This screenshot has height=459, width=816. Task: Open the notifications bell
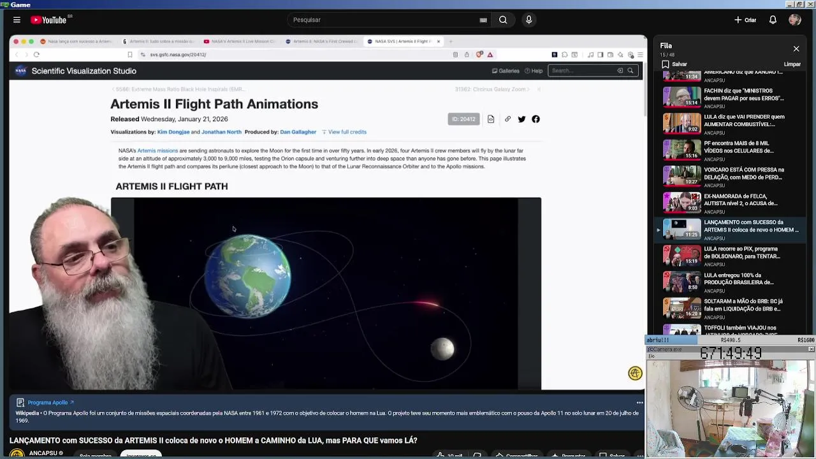coord(773,20)
